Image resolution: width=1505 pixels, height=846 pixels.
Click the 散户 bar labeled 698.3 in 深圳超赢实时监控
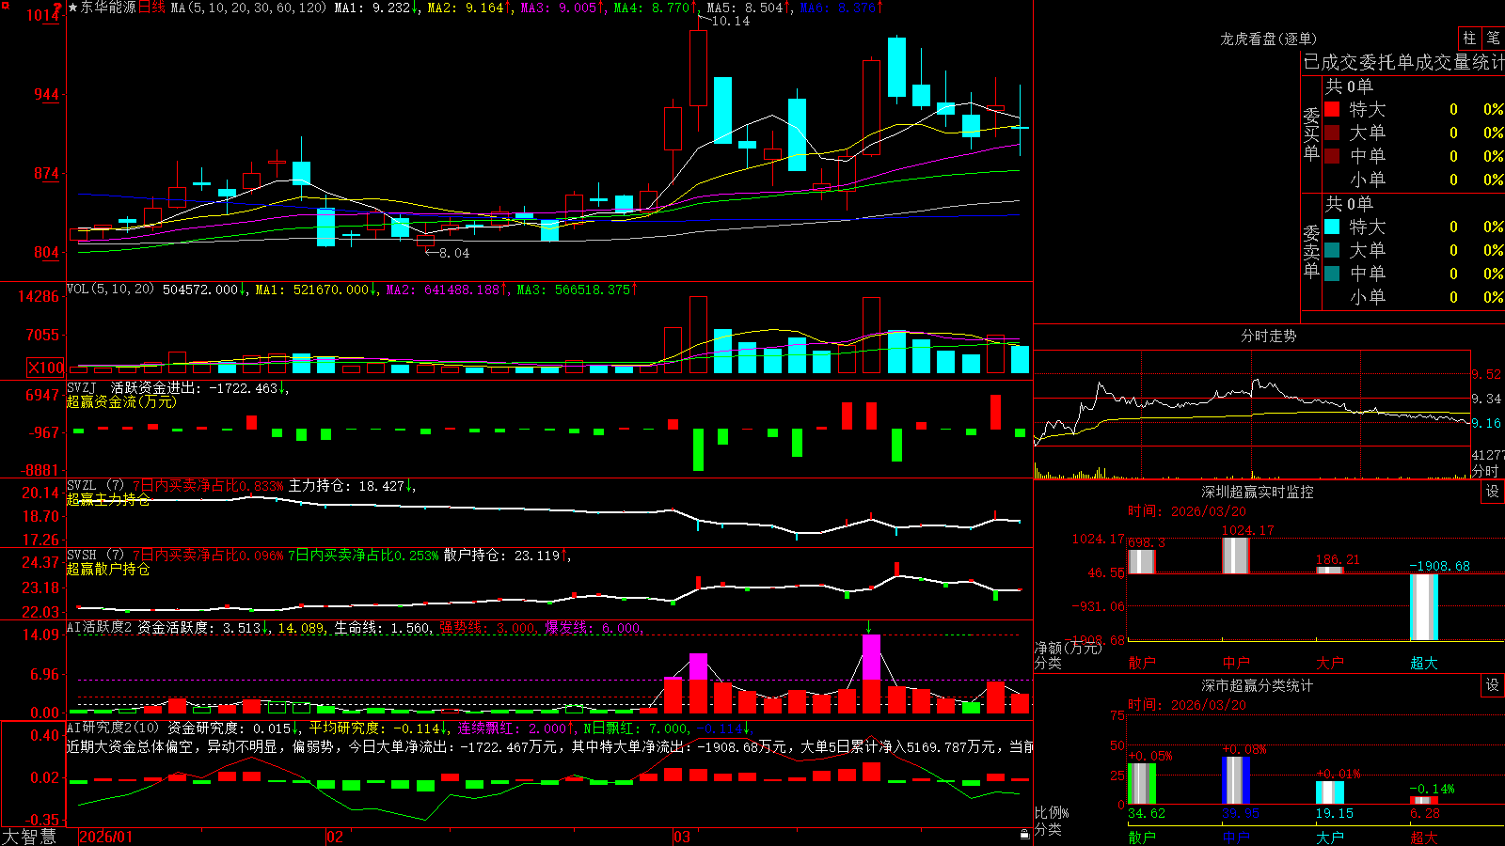[1141, 561]
